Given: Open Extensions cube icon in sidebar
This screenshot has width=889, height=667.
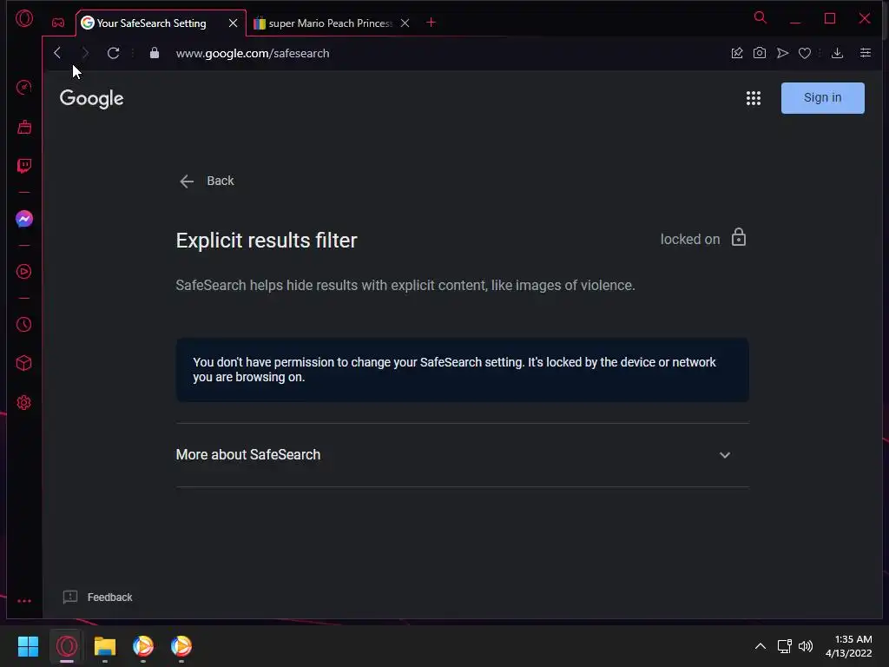Looking at the screenshot, I should [x=23, y=363].
